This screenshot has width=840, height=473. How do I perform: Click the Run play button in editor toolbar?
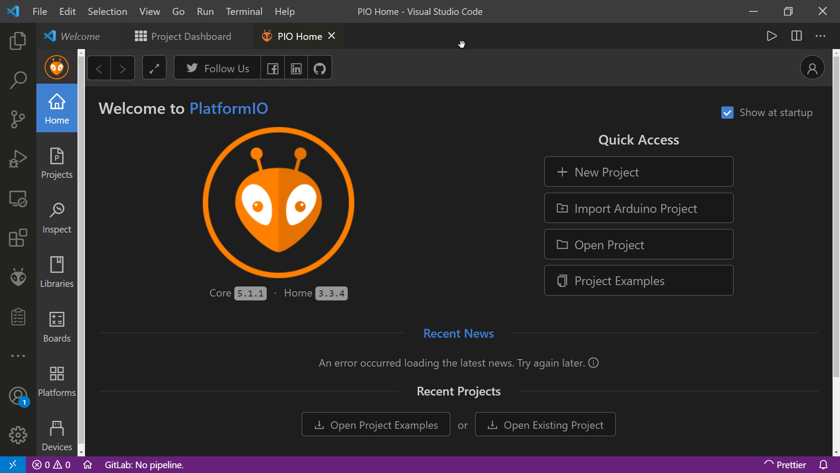772,36
